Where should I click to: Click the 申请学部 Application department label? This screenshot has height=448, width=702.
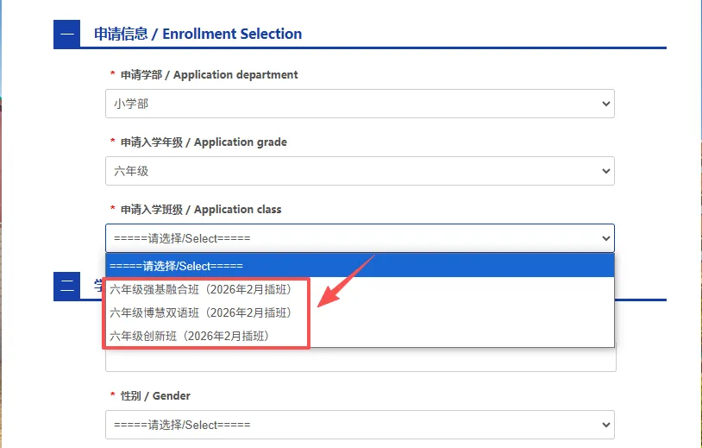pos(209,75)
